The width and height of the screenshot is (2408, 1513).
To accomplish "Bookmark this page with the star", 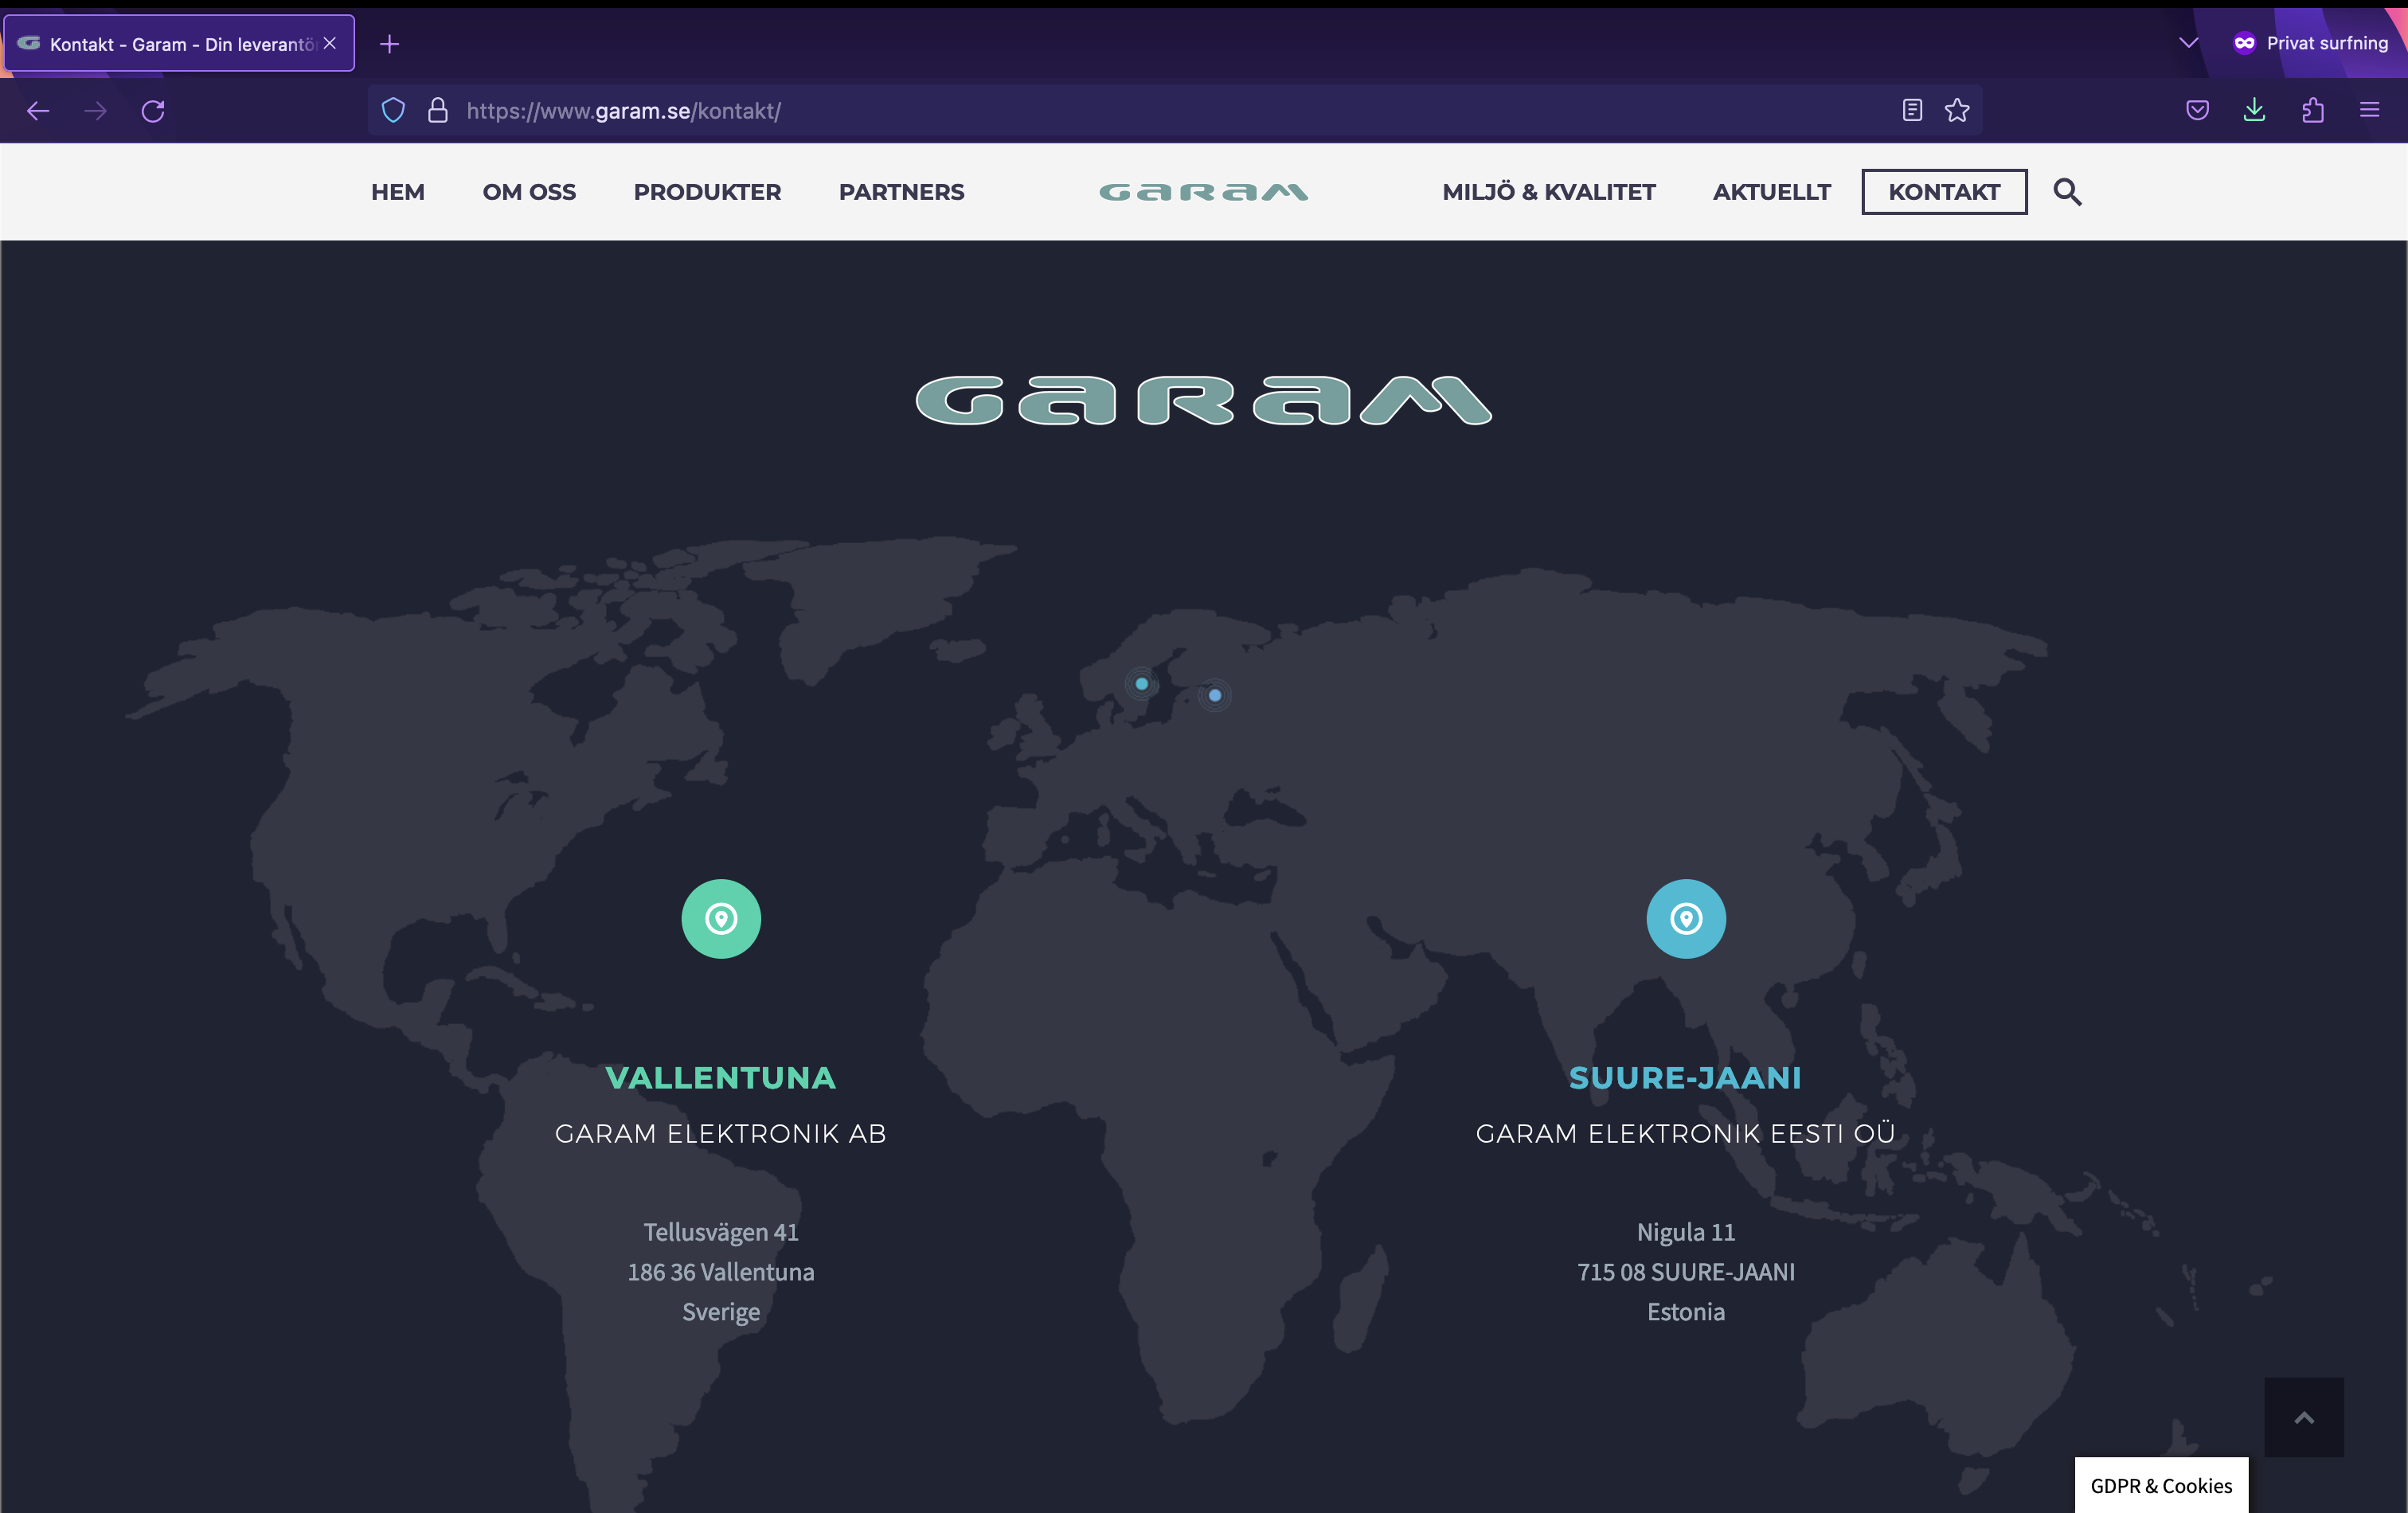I will click(x=1957, y=110).
